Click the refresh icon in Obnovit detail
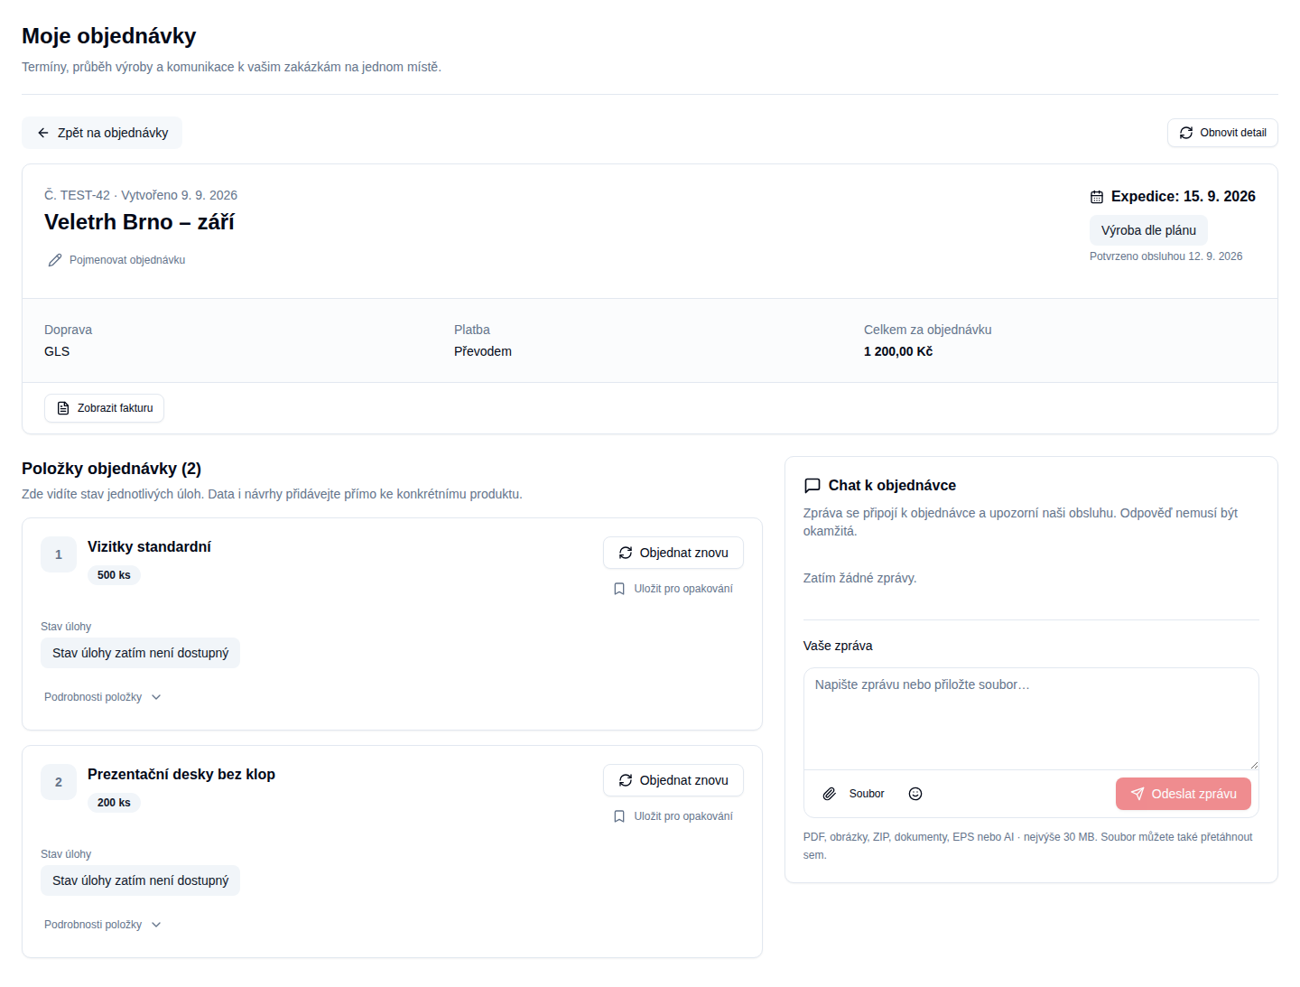Viewport: 1300px width, 987px height. click(1186, 133)
